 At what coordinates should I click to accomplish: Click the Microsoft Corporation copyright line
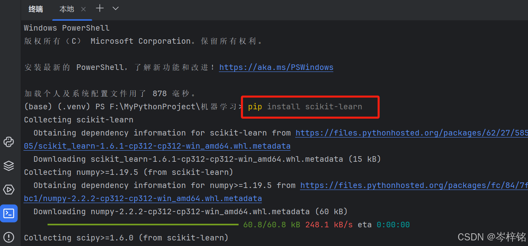[143, 41]
